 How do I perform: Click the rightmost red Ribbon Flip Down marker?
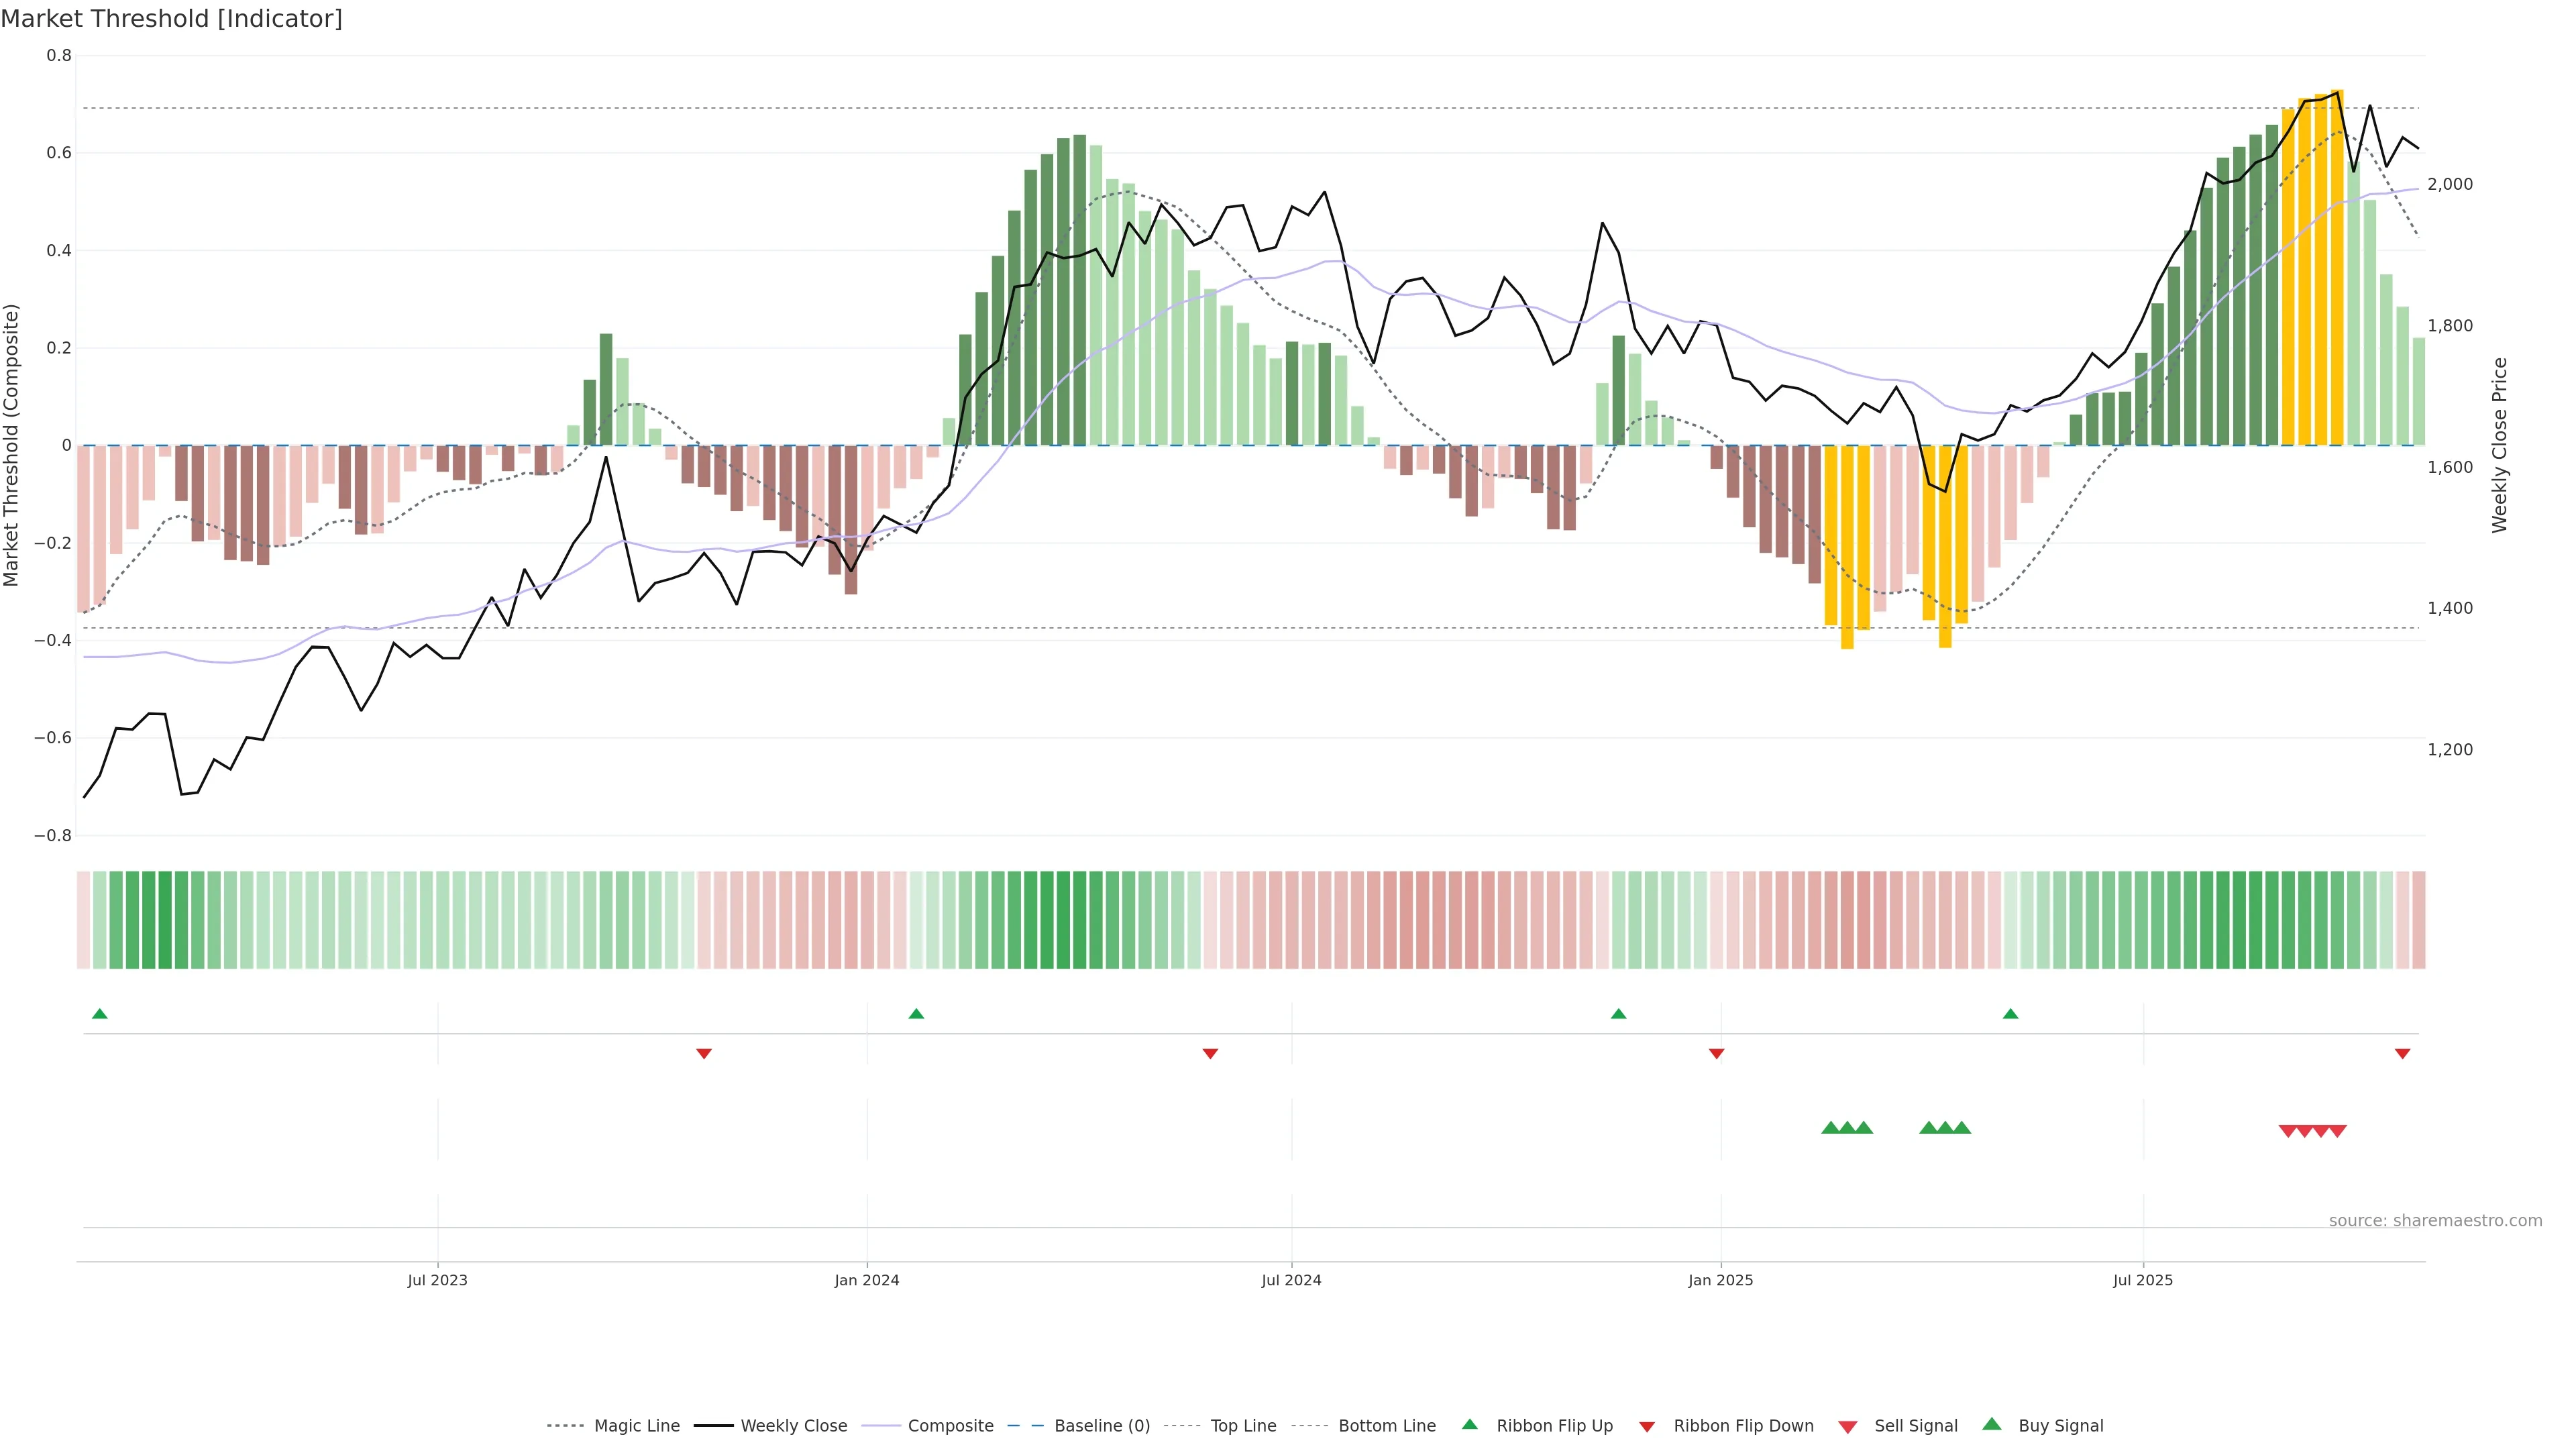tap(2402, 1053)
